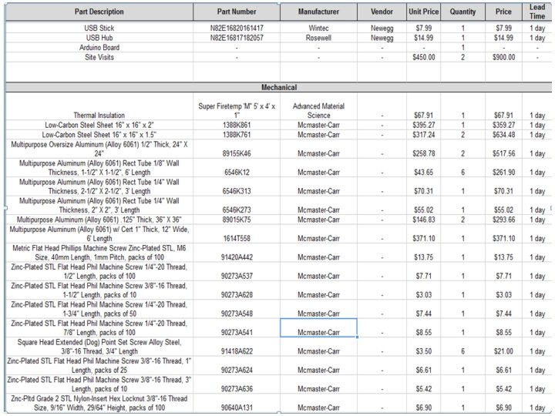Select Low-Carbon Steel Sheet 16" x 16" x 2" cell
555x416 pixels.
(99, 125)
